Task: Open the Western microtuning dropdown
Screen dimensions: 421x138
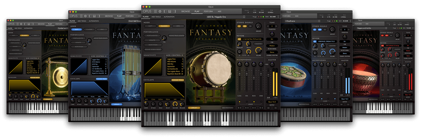Action: coord(272,46)
